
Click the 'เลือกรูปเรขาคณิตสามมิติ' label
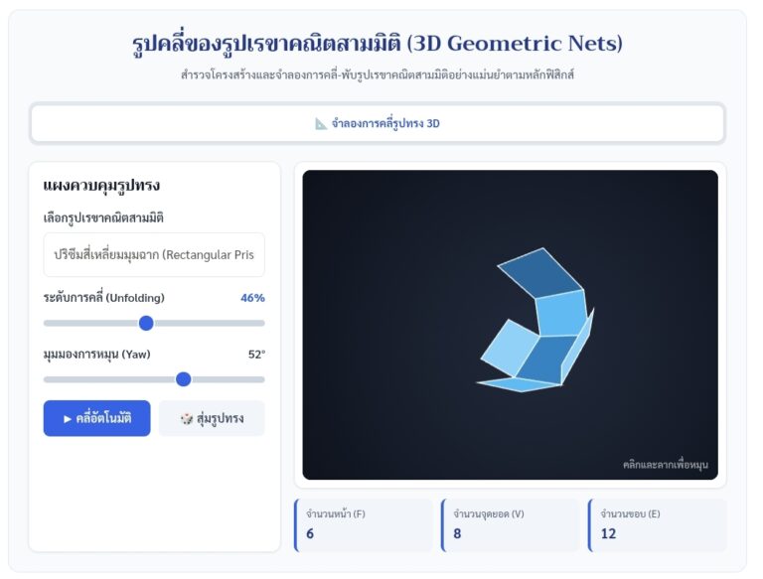[x=103, y=217]
